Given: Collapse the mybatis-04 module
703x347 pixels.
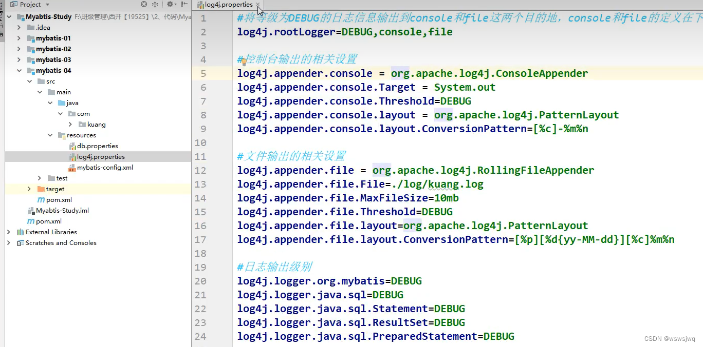Looking at the screenshot, I should tap(19, 70).
